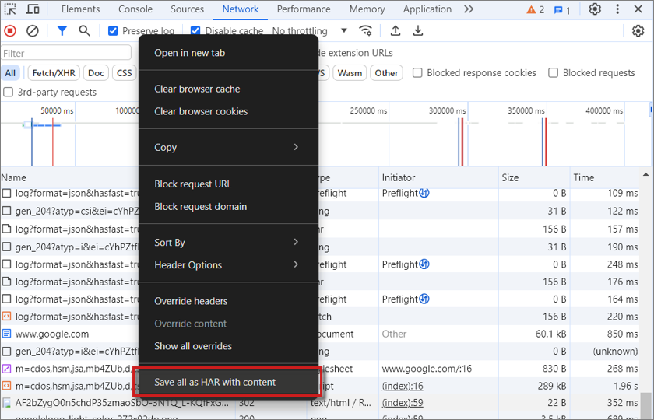
Task: Uncheck the Preserve log checkbox
Action: (113, 31)
